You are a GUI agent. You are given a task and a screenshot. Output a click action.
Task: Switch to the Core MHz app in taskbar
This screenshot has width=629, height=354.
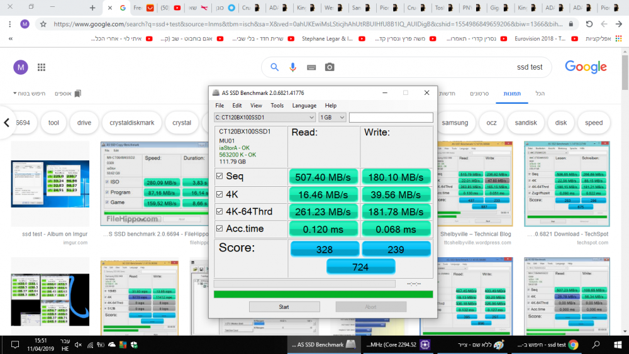(x=398, y=345)
